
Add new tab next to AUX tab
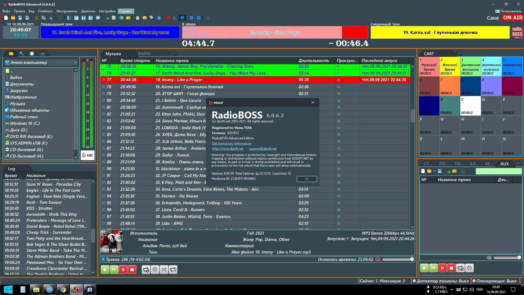point(518,163)
